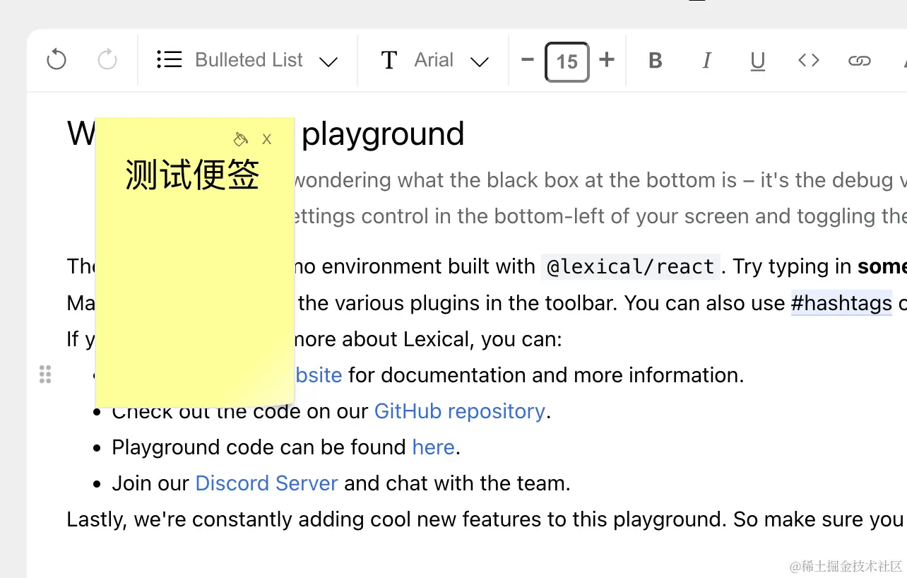Click the Undo icon in the toolbar
Viewport: 907px width, 578px height.
(56, 60)
